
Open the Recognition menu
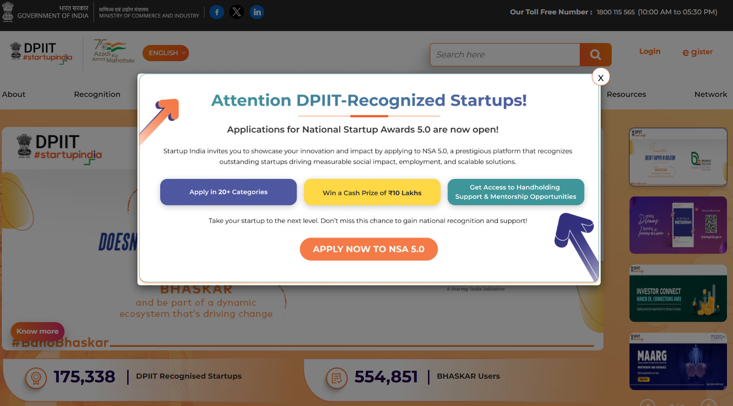(x=97, y=94)
